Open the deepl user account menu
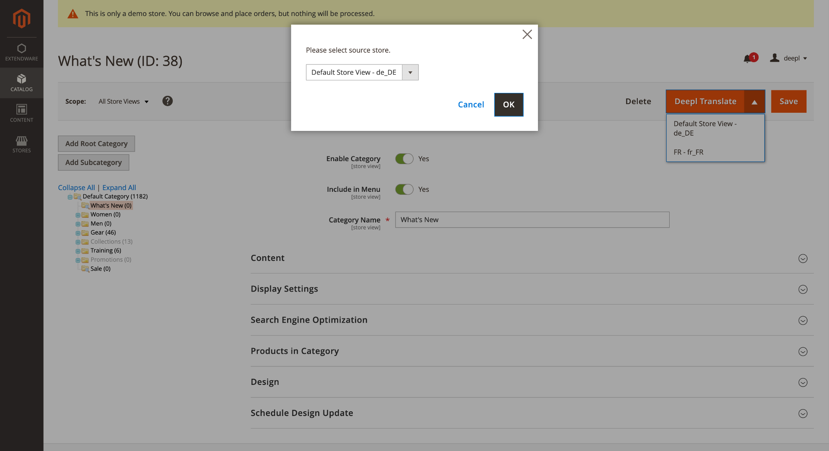The height and width of the screenshot is (451, 829). click(x=788, y=58)
